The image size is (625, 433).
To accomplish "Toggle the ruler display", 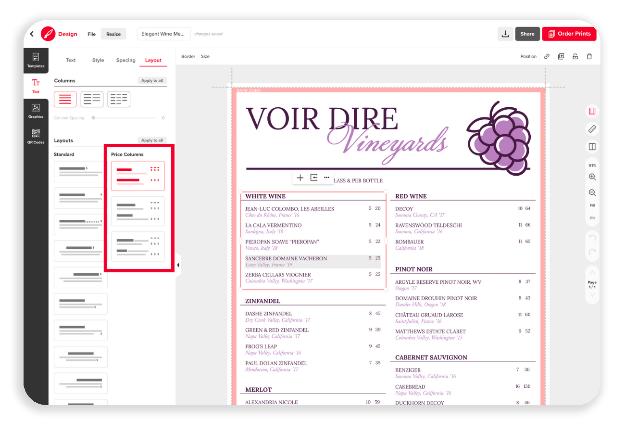I will click(592, 129).
